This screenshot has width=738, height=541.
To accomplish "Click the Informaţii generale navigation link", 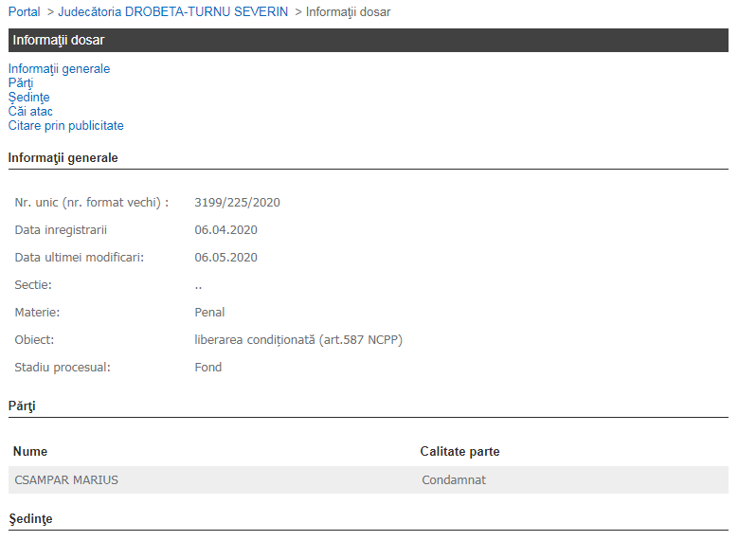I will pos(59,69).
